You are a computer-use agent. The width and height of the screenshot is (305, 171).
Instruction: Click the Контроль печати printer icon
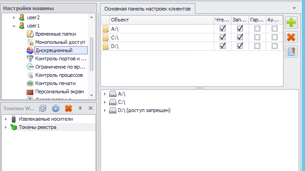(30, 83)
